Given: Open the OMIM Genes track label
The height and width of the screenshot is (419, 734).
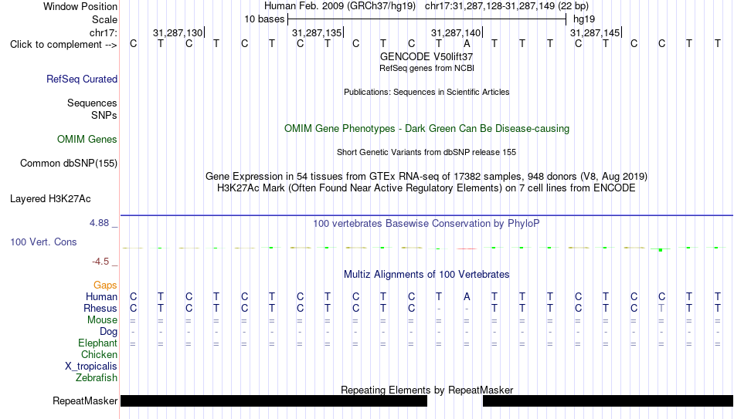Looking at the screenshot, I should (x=87, y=140).
